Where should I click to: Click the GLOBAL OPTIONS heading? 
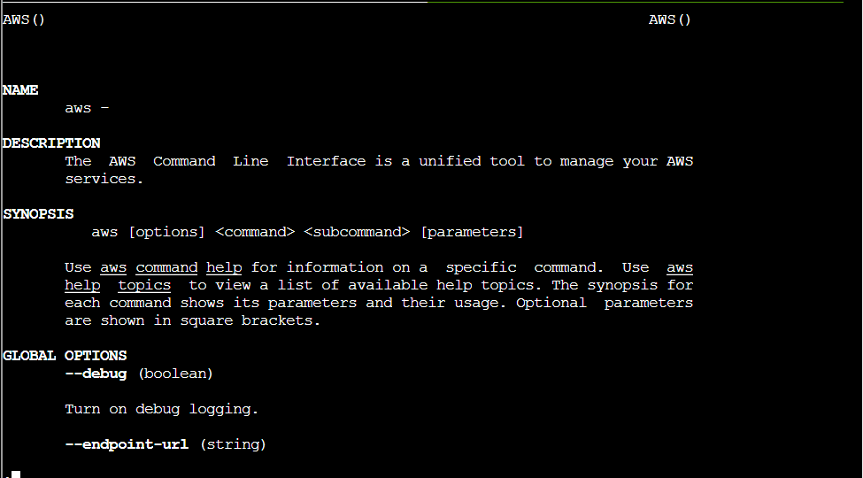[x=65, y=356]
